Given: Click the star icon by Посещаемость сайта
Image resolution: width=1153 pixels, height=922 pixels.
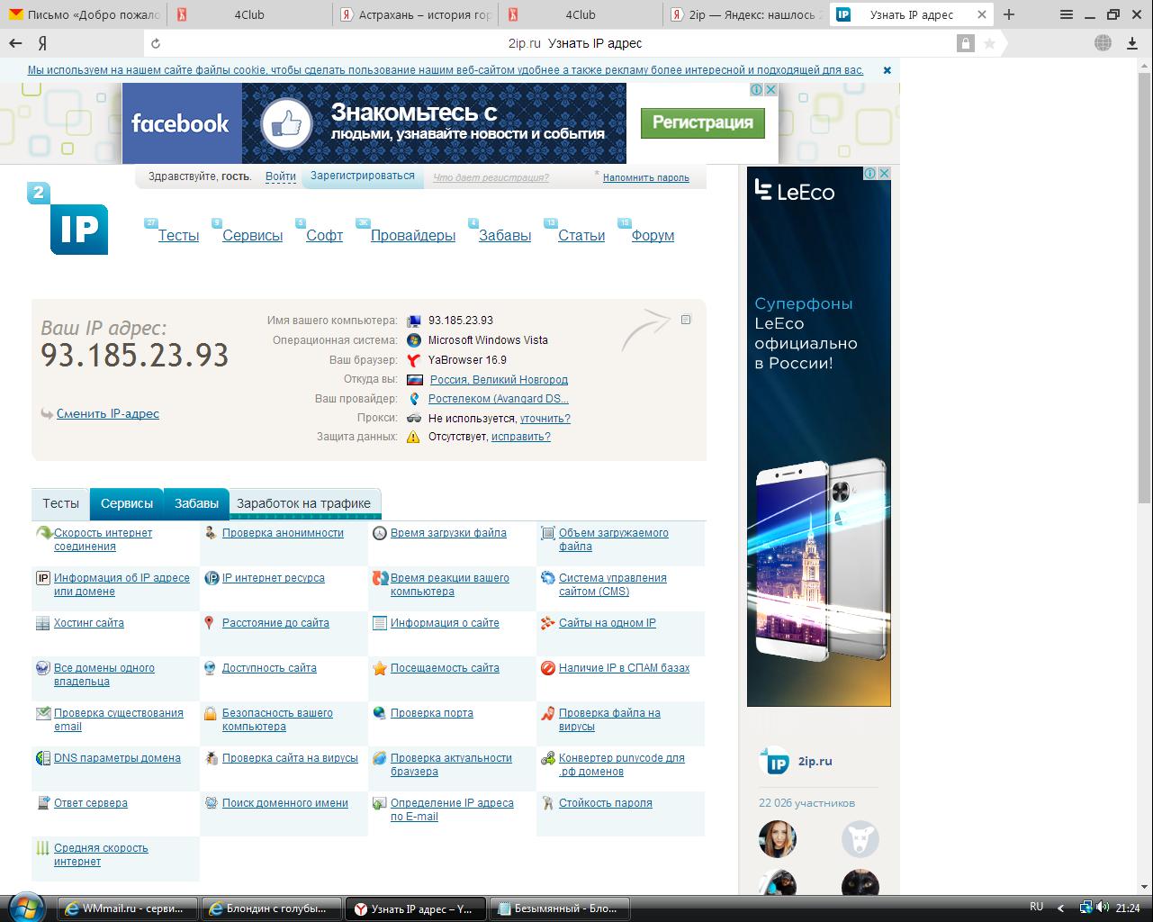Looking at the screenshot, I should [x=380, y=668].
